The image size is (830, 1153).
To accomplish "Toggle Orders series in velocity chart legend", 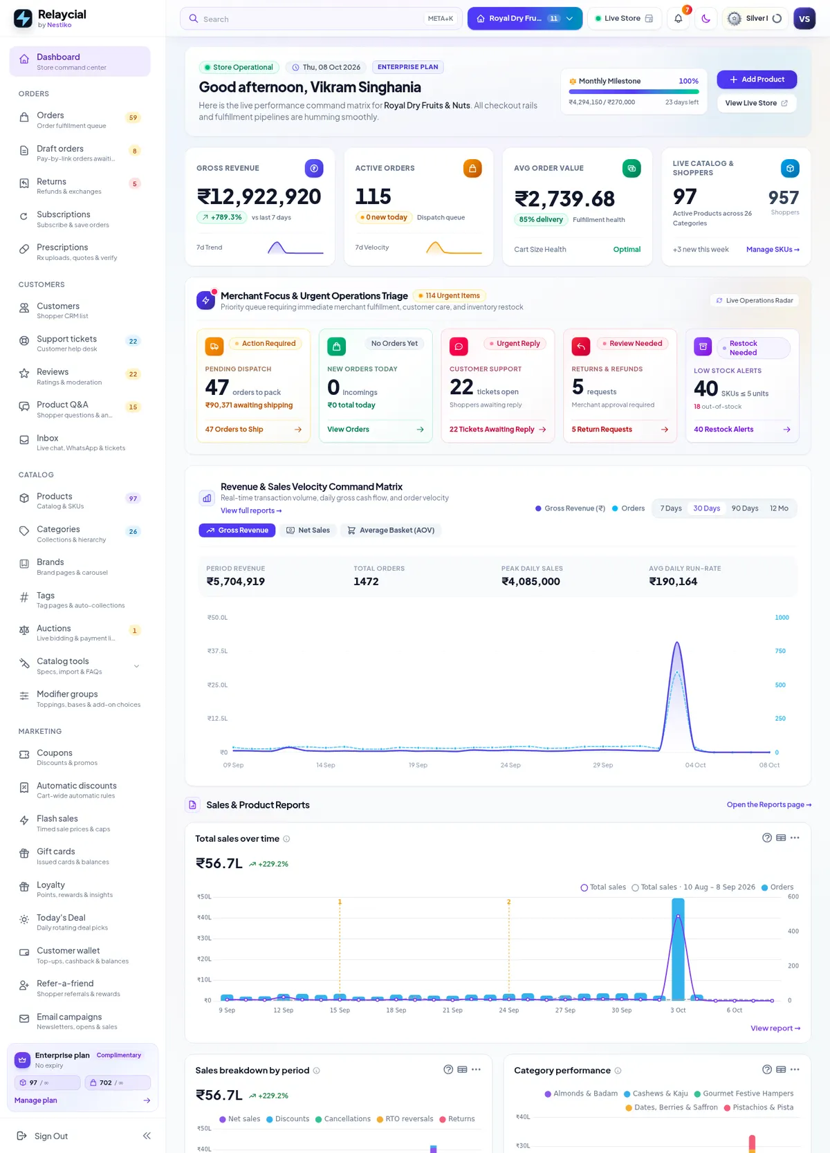I will click(x=628, y=508).
